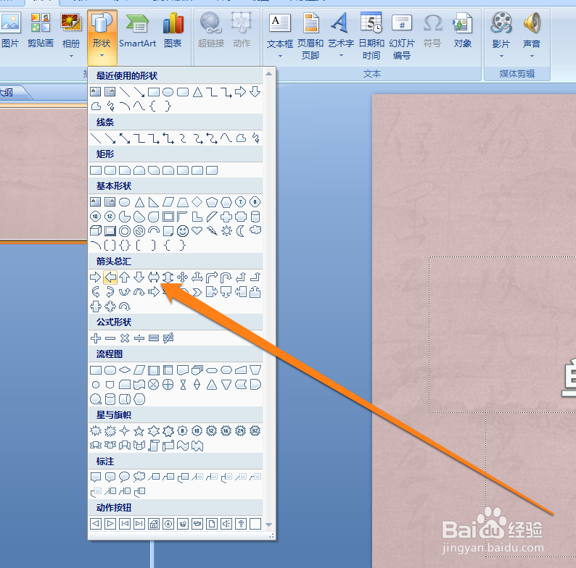Select the diamond basic shape
This screenshot has width=576, height=568.
pos(197,202)
